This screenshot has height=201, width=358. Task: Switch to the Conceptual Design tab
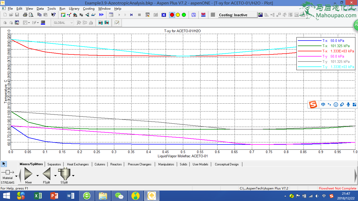click(x=227, y=164)
